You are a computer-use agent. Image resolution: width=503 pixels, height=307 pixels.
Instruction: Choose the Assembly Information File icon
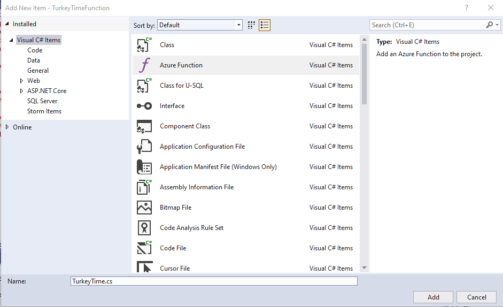[x=144, y=187]
